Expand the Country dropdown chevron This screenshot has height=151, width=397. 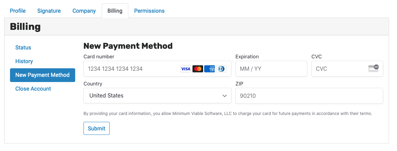(x=225, y=96)
